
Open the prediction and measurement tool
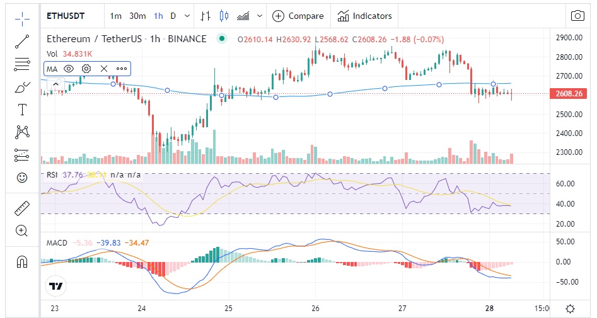click(22, 155)
